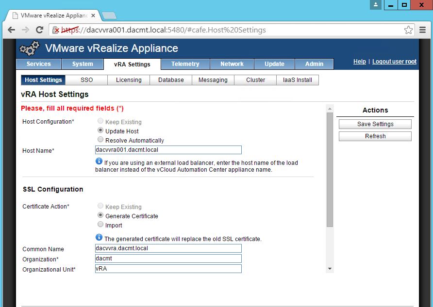Screen dimensions: 433x307
Task: Open the Admin tab
Action: (314, 64)
